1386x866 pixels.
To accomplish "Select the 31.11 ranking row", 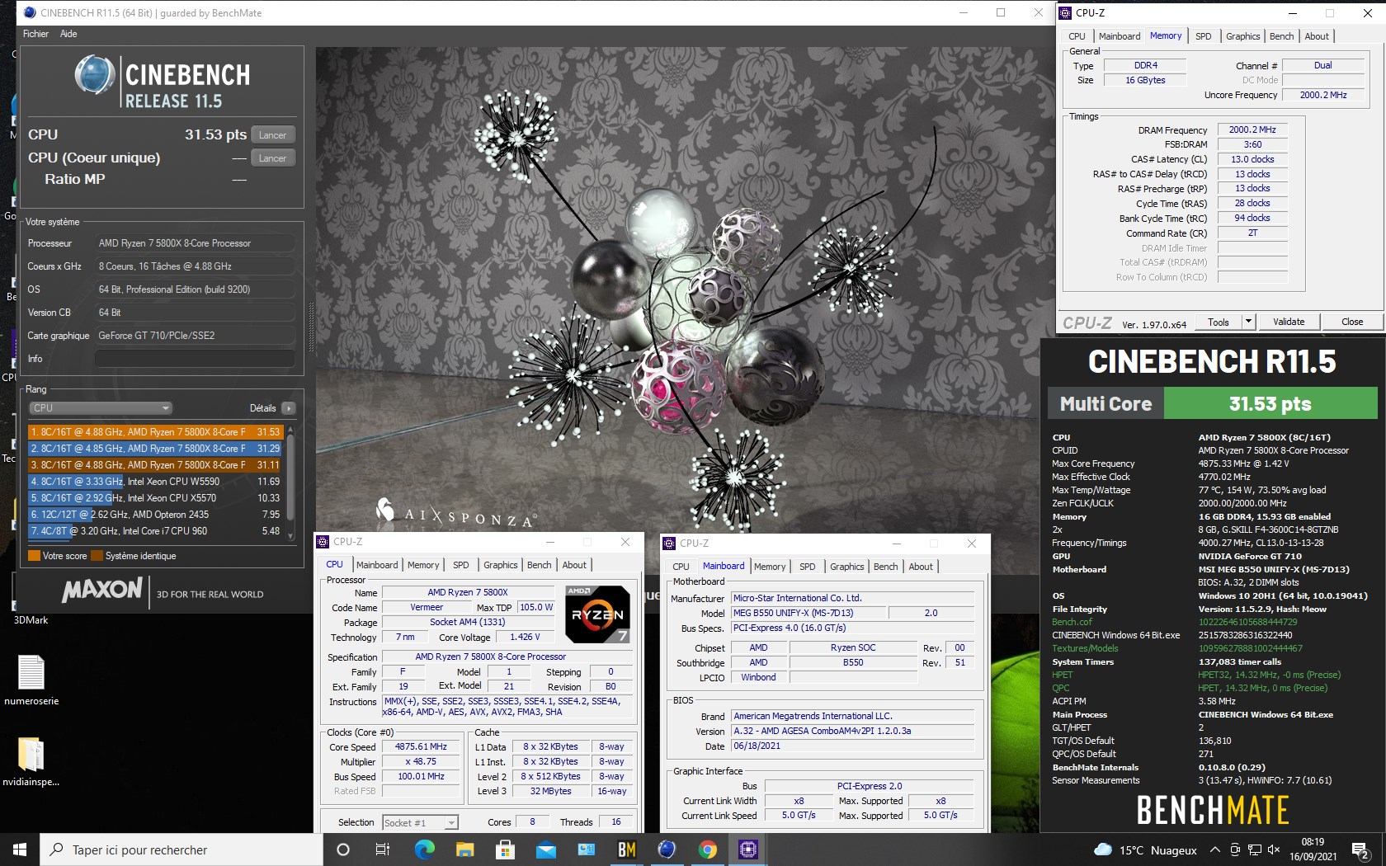I will 155,465.
